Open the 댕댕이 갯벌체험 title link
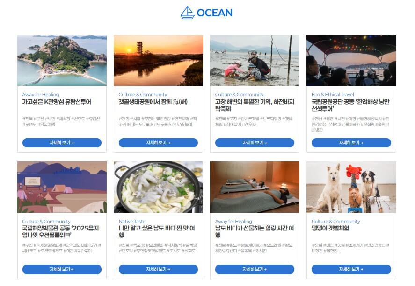This screenshot has height=286, width=415. [x=330, y=228]
